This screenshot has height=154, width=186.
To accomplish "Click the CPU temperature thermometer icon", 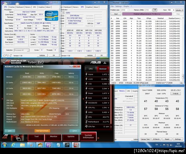I will point(86,117).
